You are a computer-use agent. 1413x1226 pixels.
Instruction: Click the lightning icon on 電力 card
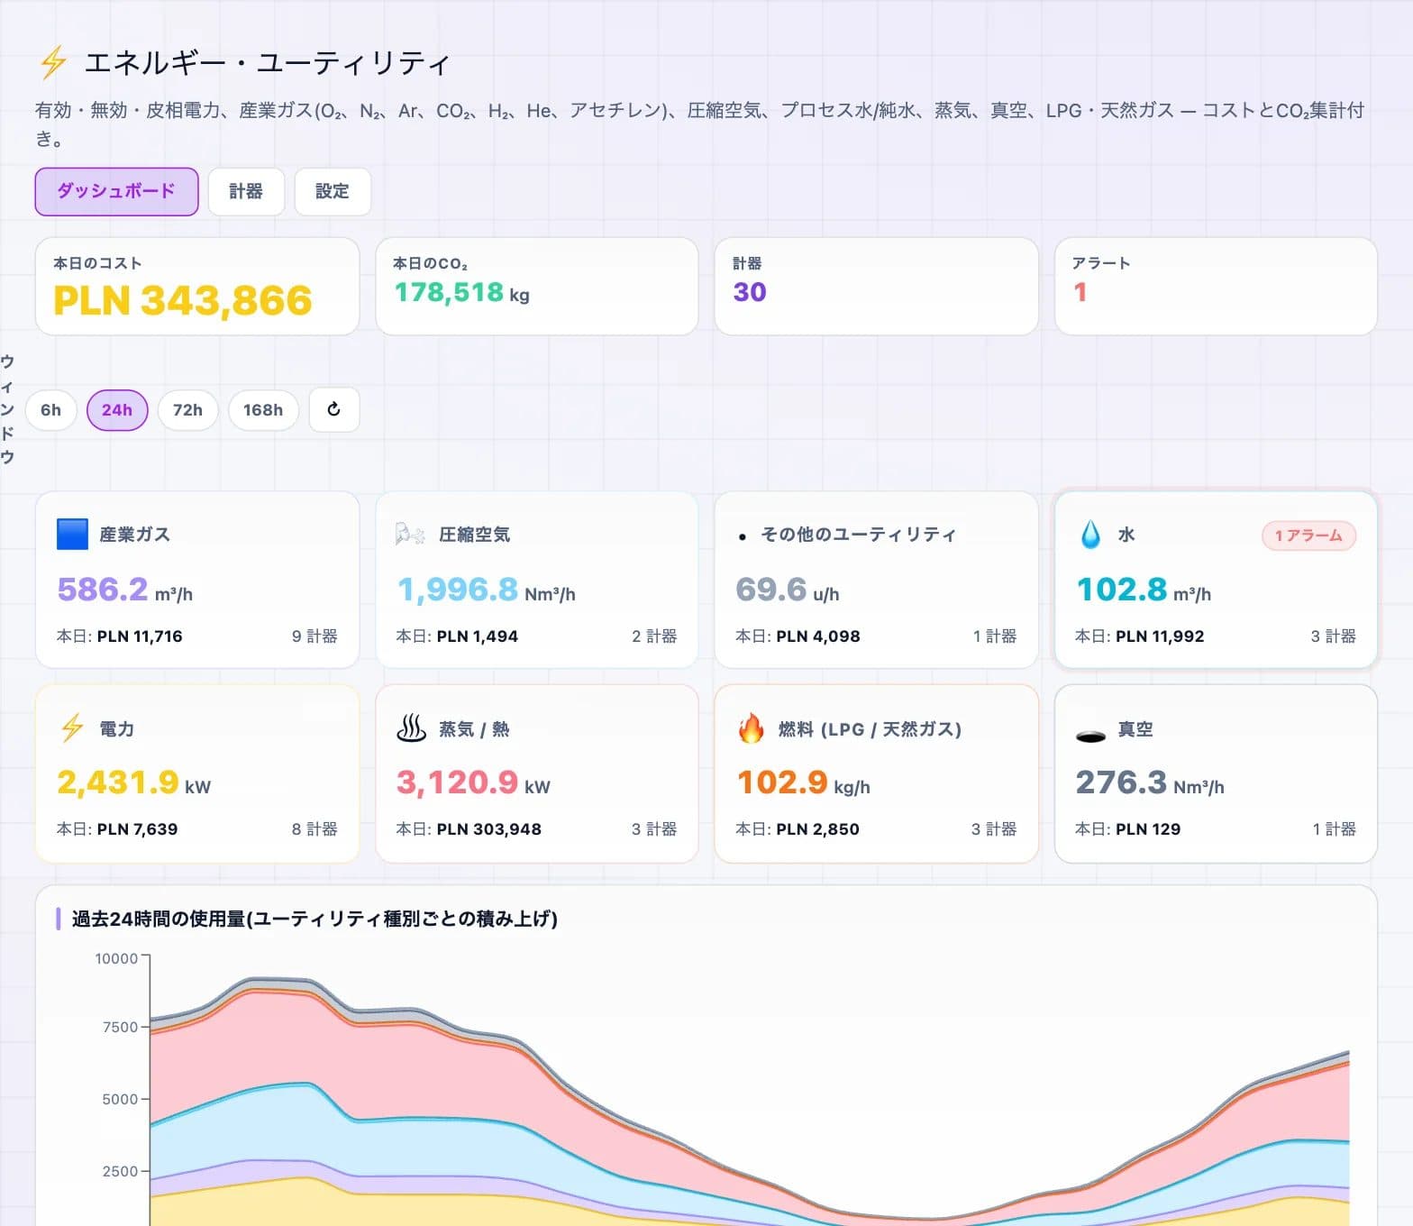pos(72,728)
